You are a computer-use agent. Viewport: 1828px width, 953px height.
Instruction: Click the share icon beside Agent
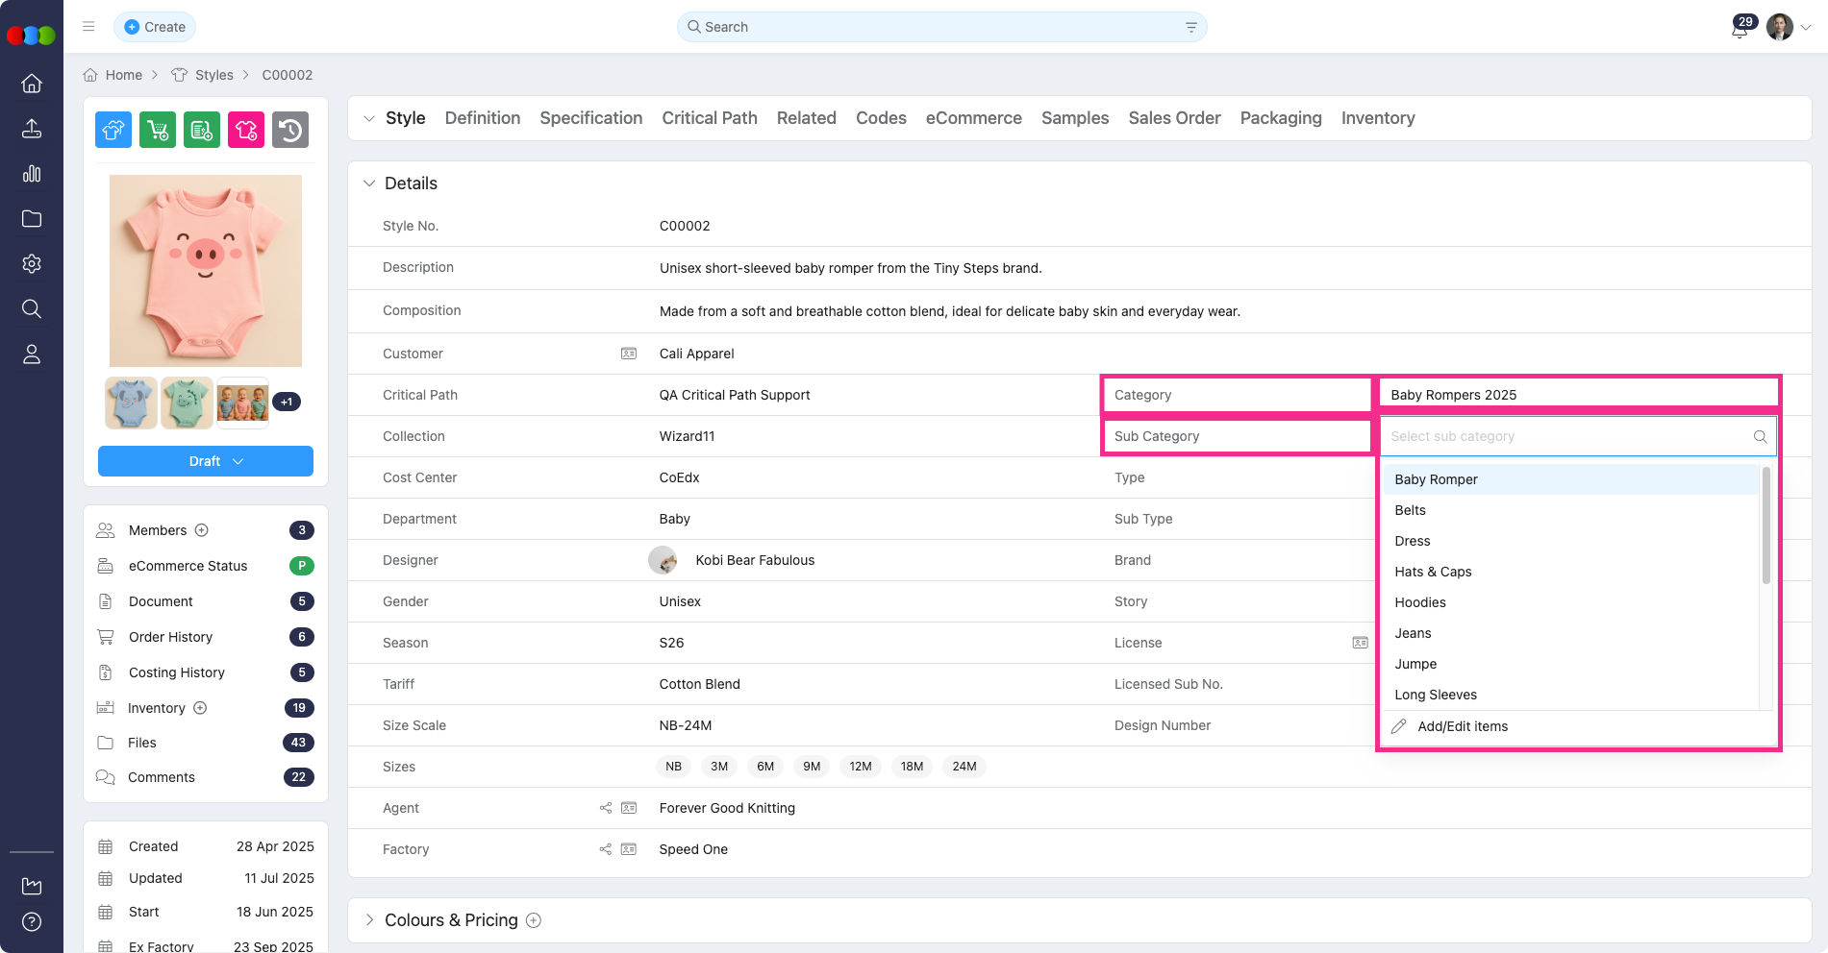(x=606, y=808)
